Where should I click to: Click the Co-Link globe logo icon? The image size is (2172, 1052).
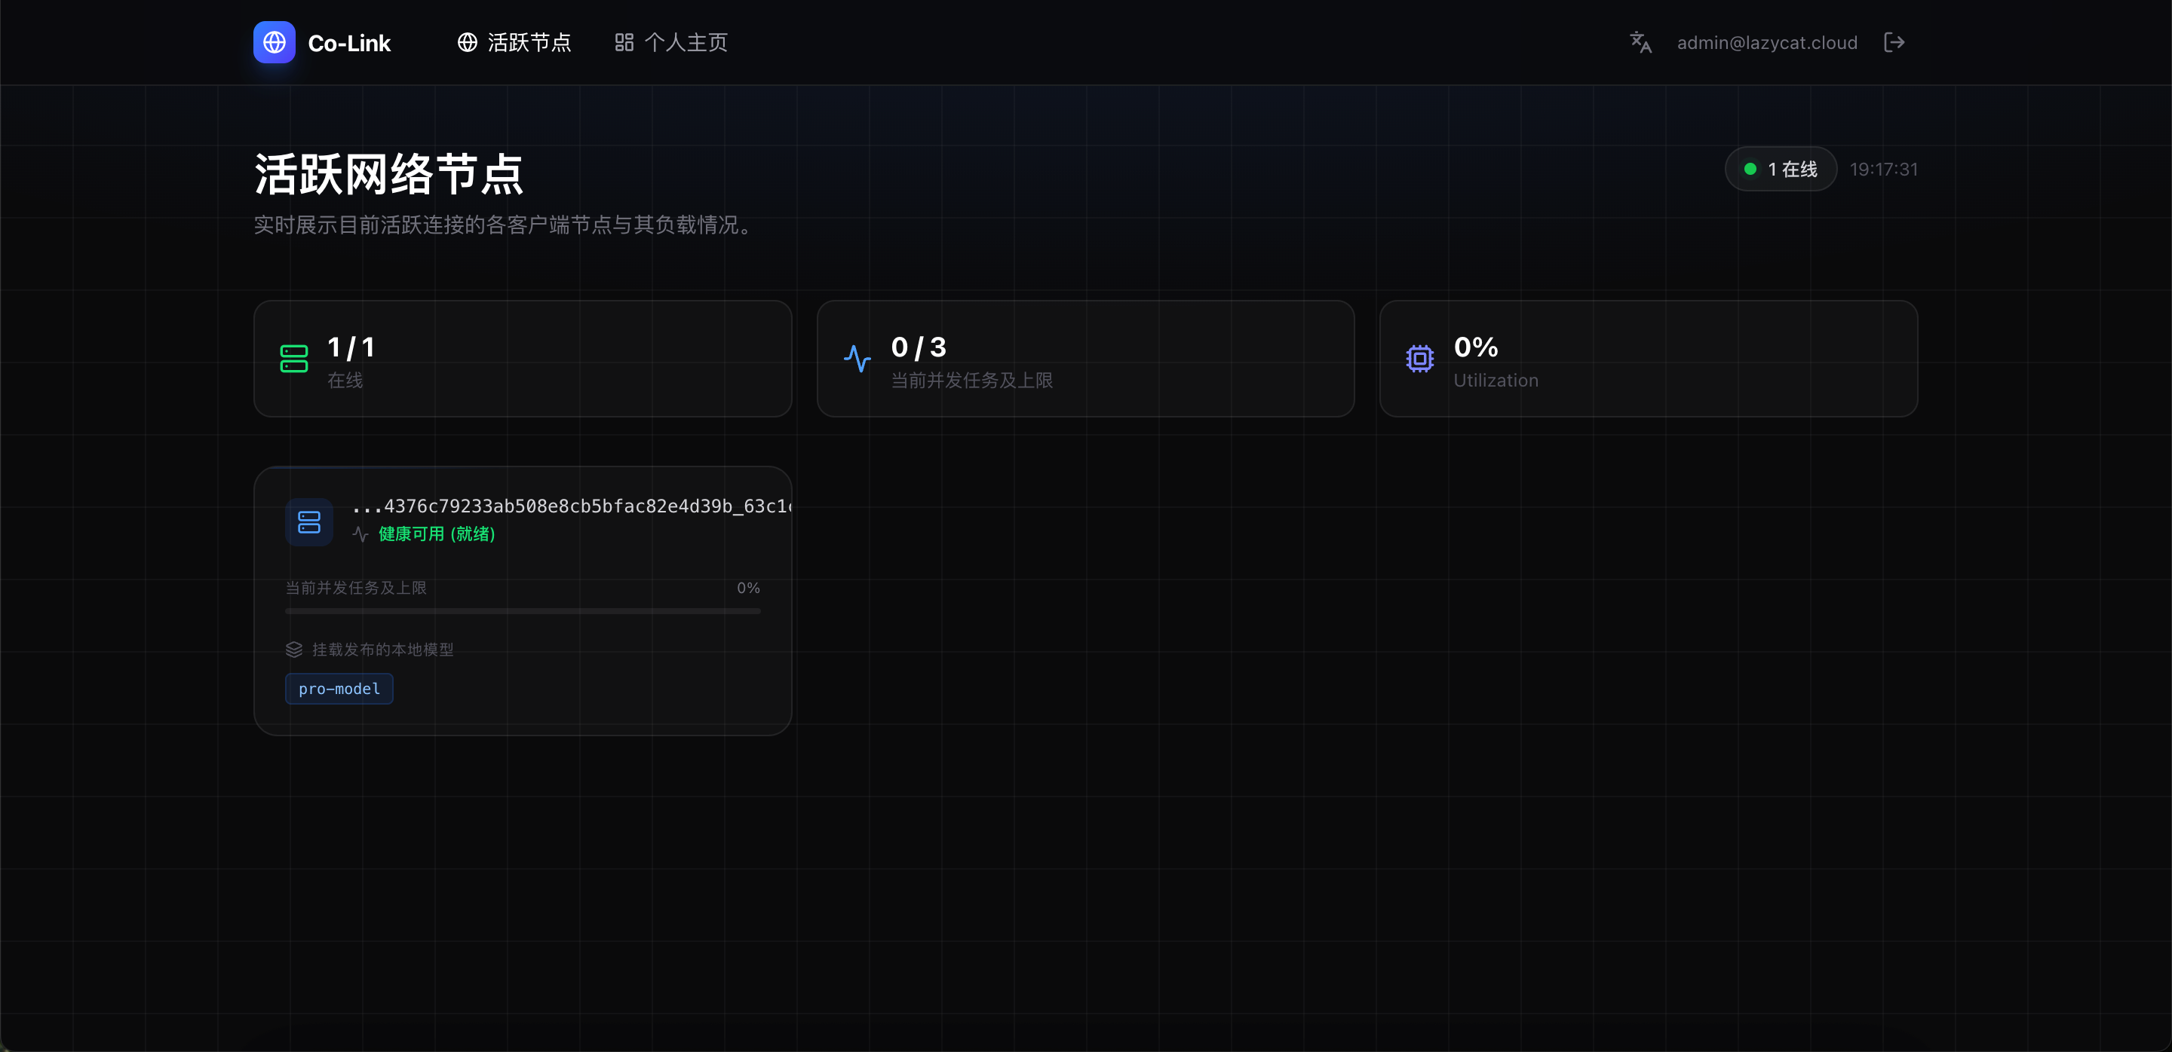[x=274, y=42]
